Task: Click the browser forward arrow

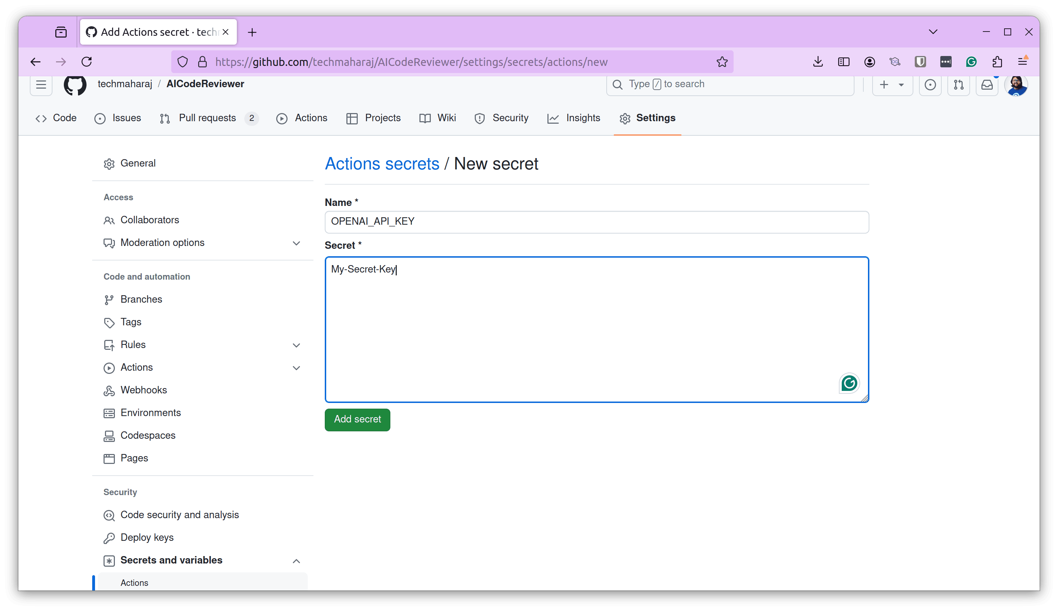Action: pos(61,62)
